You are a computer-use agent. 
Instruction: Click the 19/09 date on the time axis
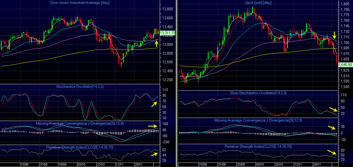[62, 164]
